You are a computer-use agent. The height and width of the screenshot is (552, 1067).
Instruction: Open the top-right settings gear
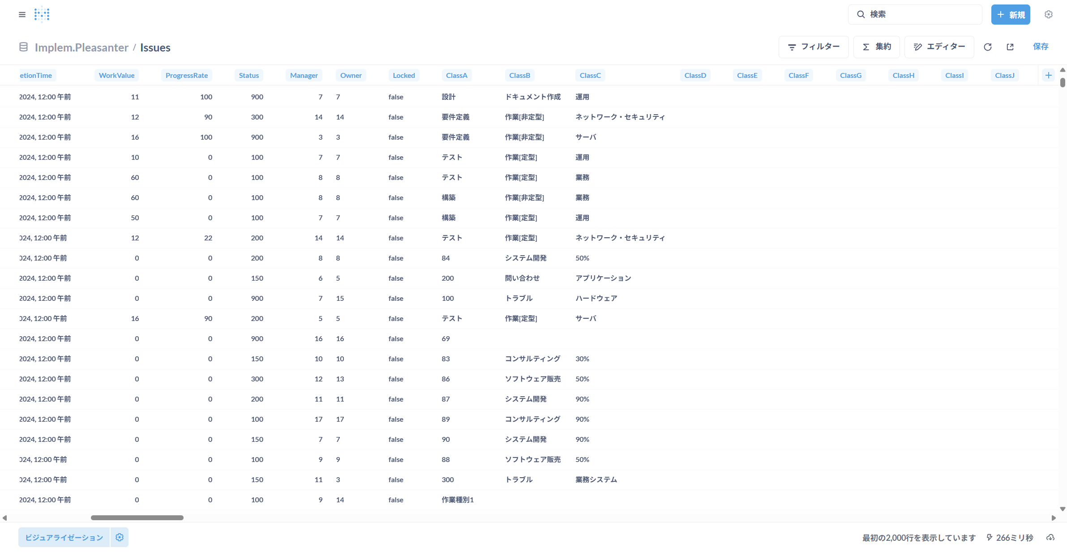click(1048, 14)
